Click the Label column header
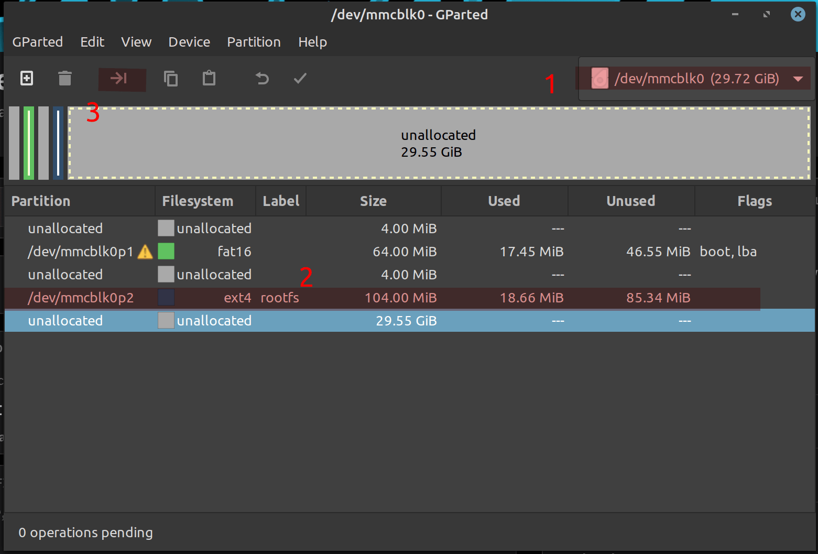 pos(281,201)
